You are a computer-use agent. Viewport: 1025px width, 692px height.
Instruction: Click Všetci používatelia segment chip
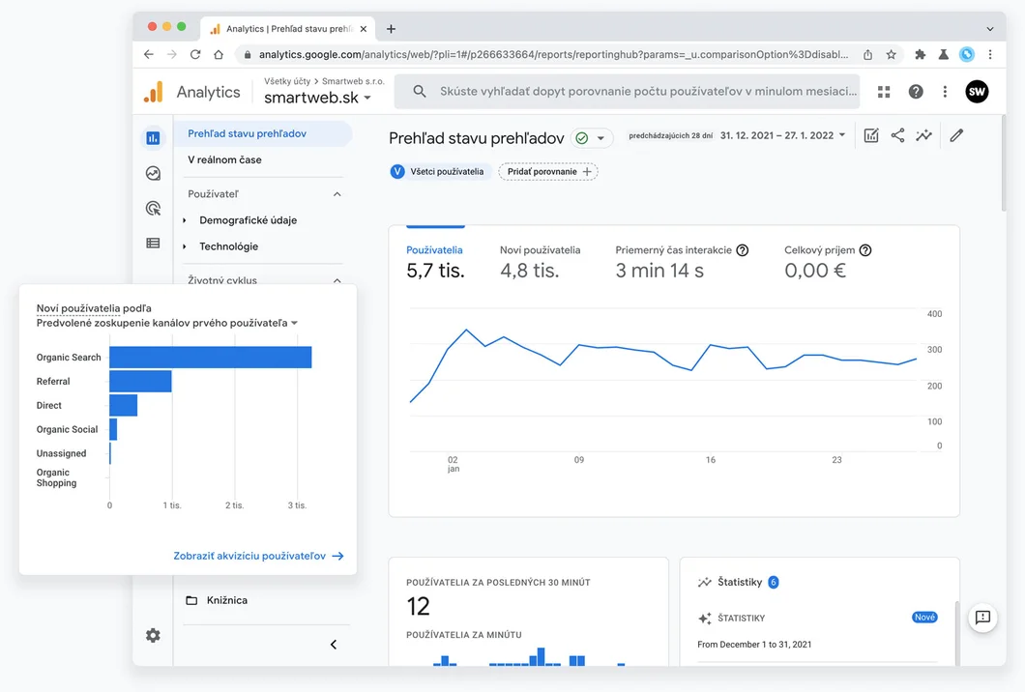coord(439,171)
